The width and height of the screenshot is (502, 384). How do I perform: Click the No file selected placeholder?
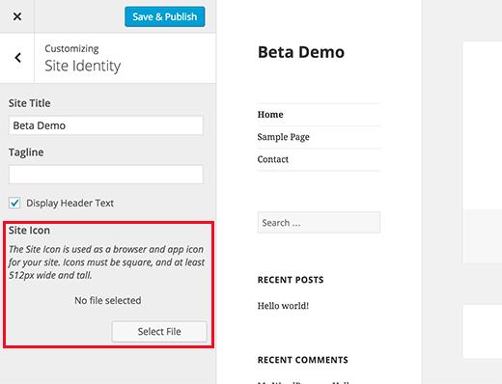point(108,300)
